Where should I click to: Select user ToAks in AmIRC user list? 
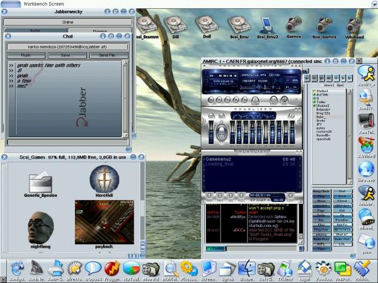pos(321,102)
